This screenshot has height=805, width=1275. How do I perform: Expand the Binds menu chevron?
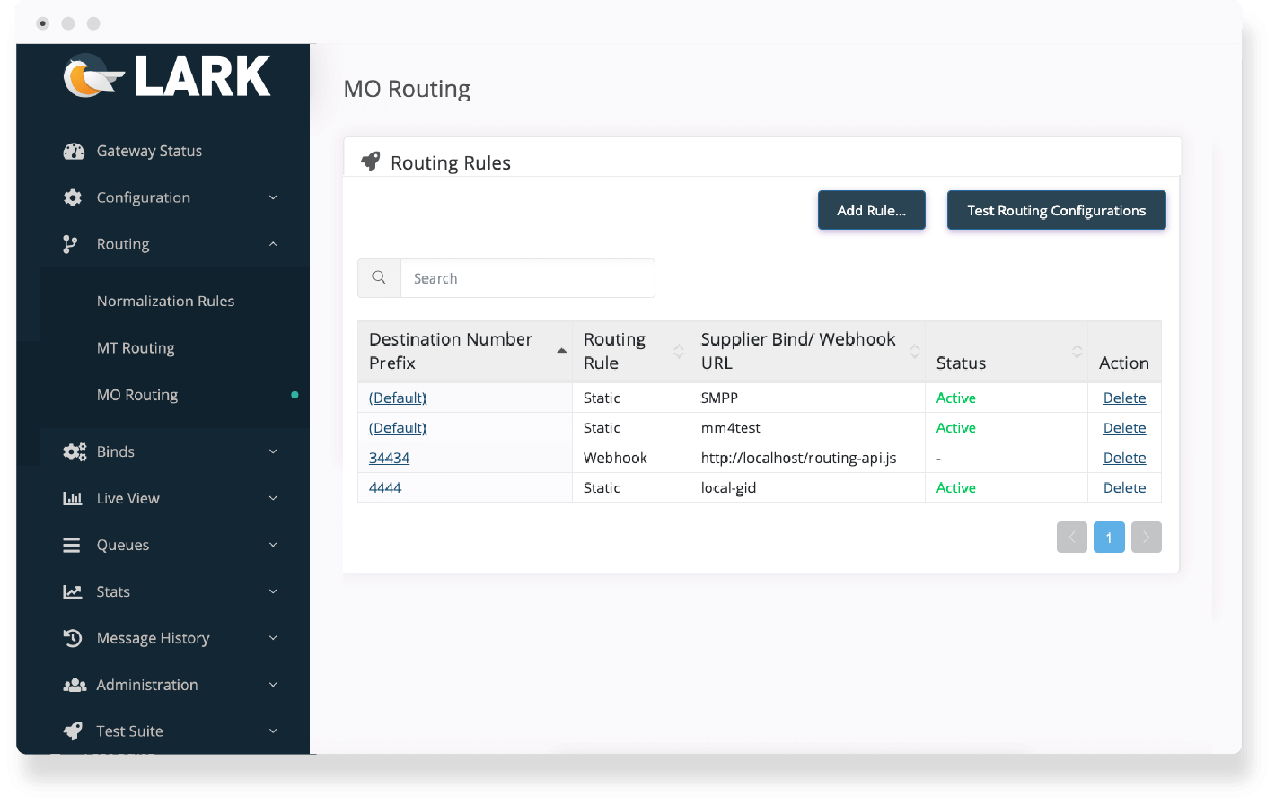click(x=273, y=451)
